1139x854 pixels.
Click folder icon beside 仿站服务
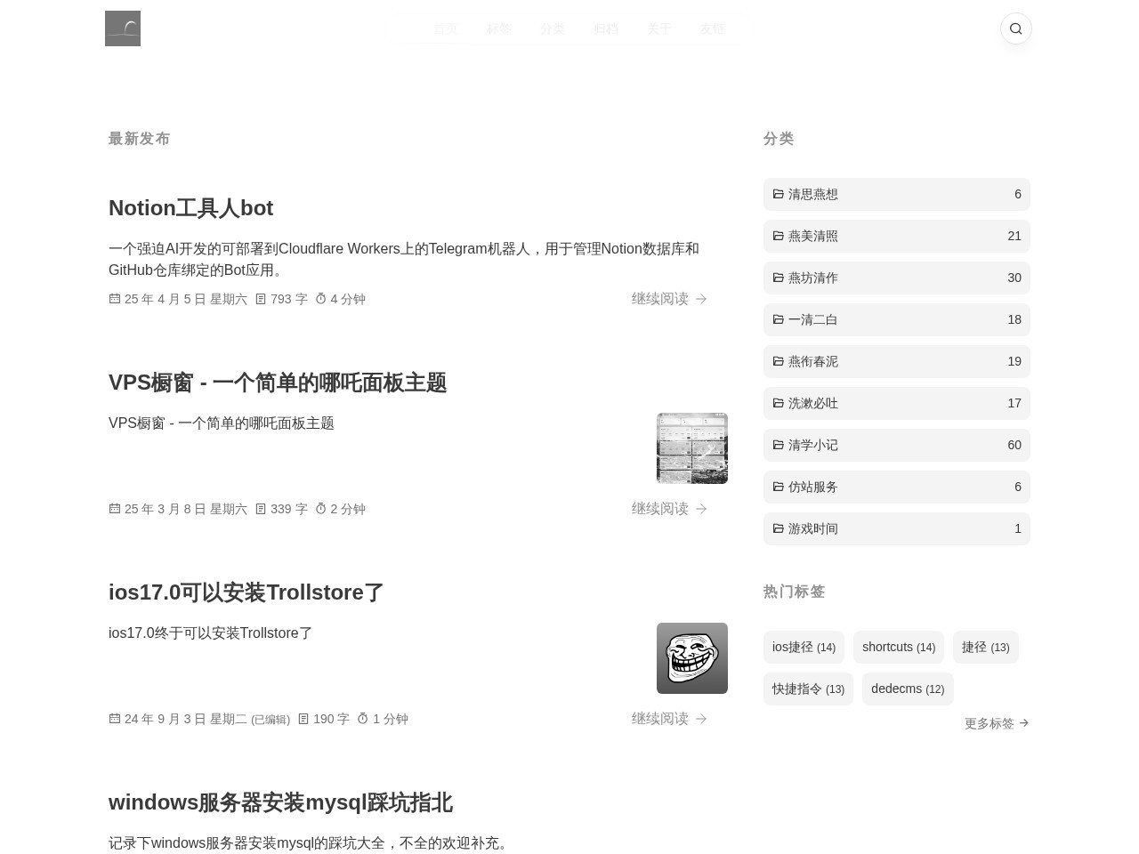[x=779, y=487]
